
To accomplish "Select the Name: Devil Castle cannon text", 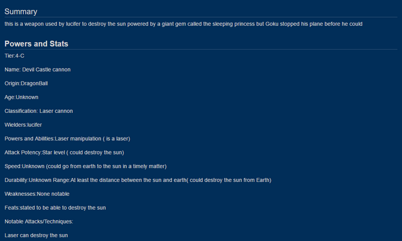I will pyautogui.click(x=38, y=70).
